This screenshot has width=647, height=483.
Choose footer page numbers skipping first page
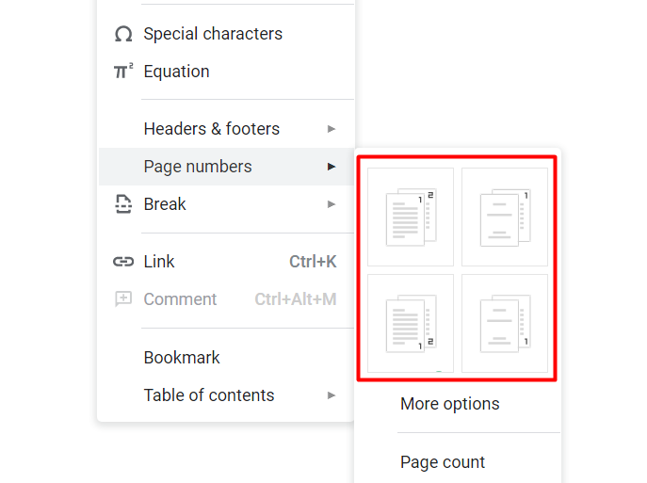coord(504,322)
